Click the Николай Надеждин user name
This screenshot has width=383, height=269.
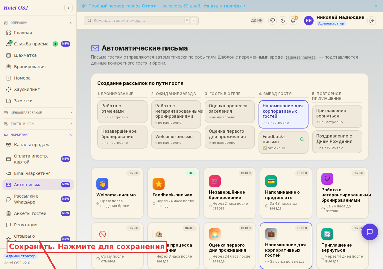[x=341, y=17]
